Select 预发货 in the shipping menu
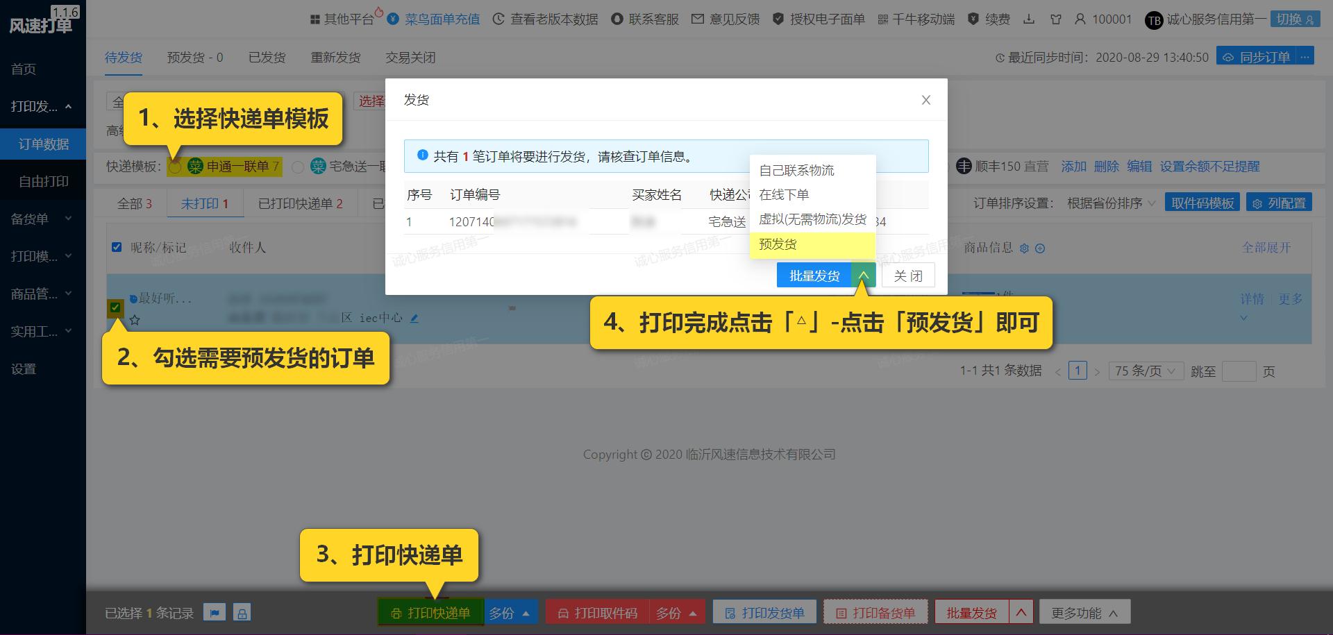This screenshot has width=1333, height=635. pyautogui.click(x=778, y=244)
